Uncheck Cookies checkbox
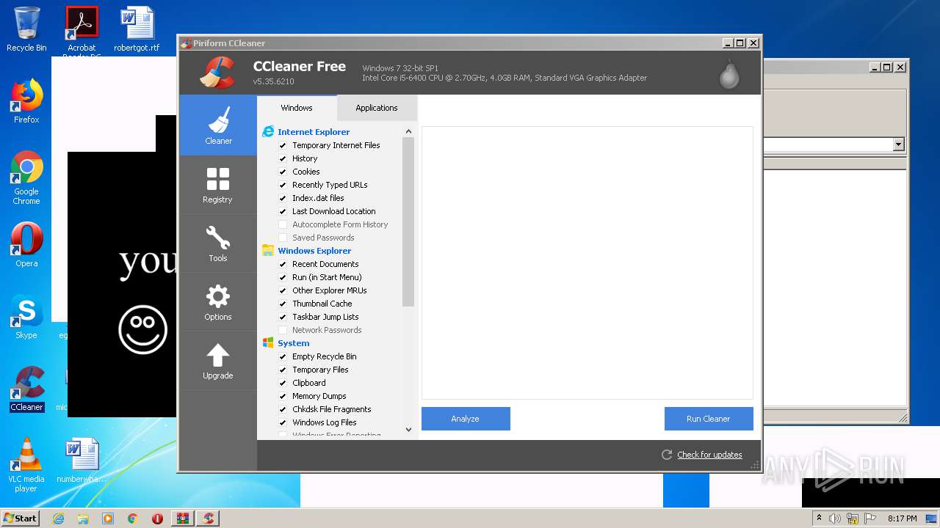This screenshot has width=940, height=528. 283,172
